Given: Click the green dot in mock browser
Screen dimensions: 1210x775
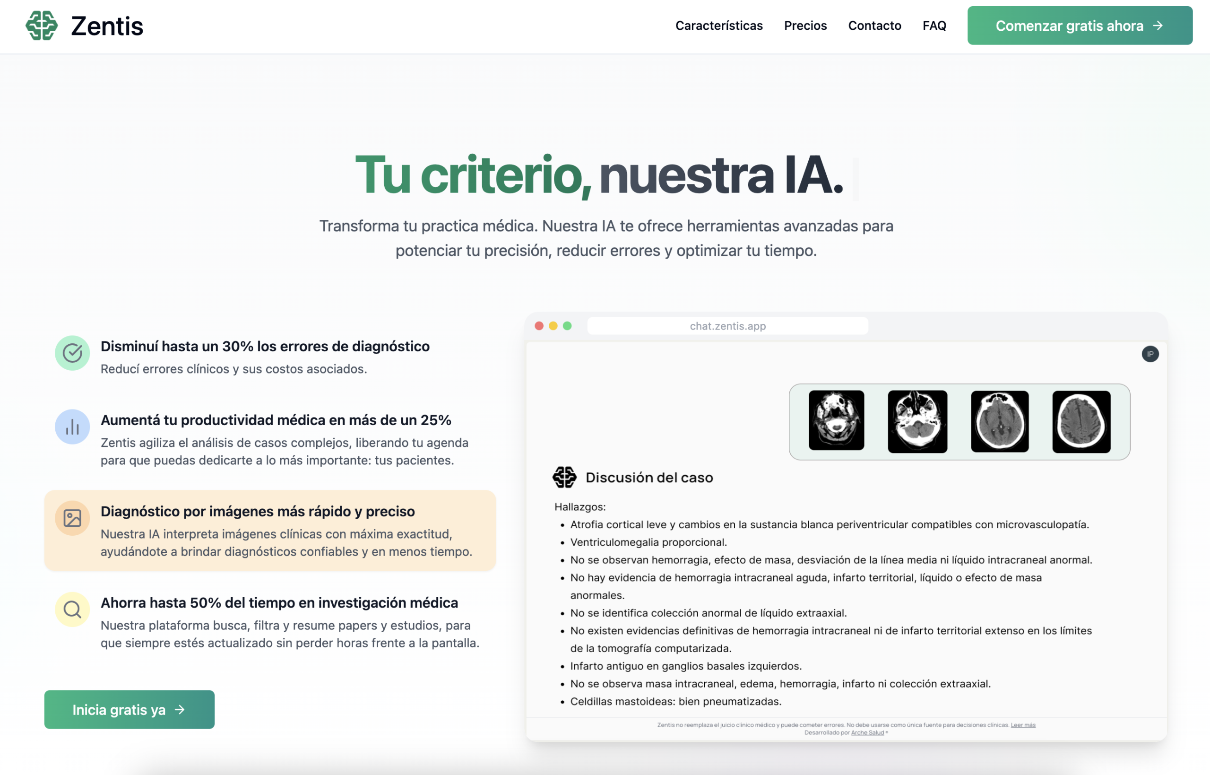Looking at the screenshot, I should click(x=567, y=326).
